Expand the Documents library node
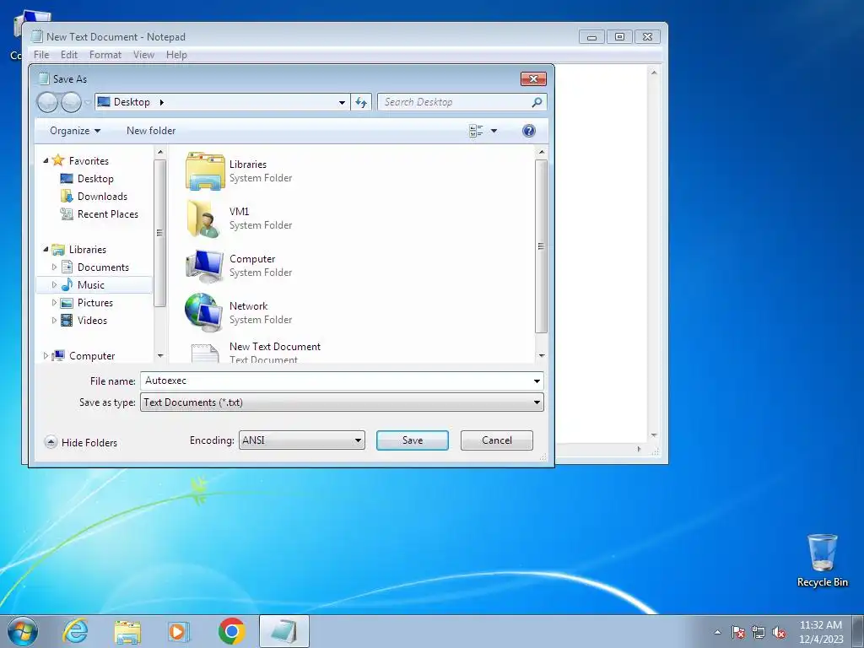The image size is (864, 648). pos(54,267)
